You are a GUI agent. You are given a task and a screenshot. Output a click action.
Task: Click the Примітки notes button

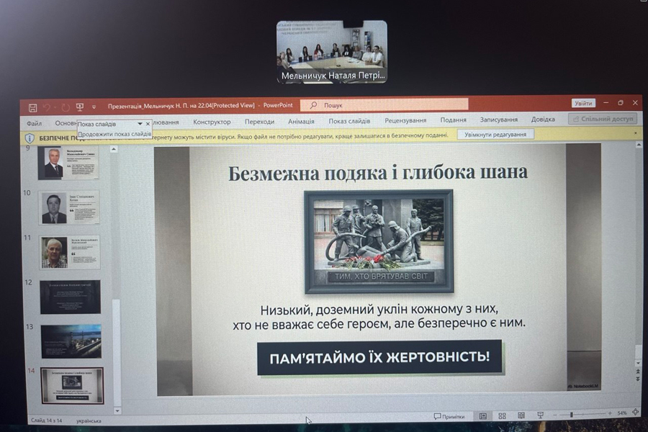pyautogui.click(x=449, y=416)
